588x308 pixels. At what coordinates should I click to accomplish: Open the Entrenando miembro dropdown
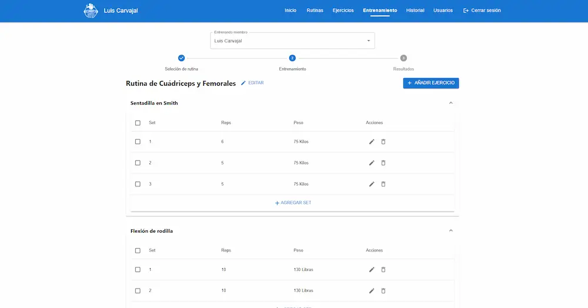tap(292, 41)
